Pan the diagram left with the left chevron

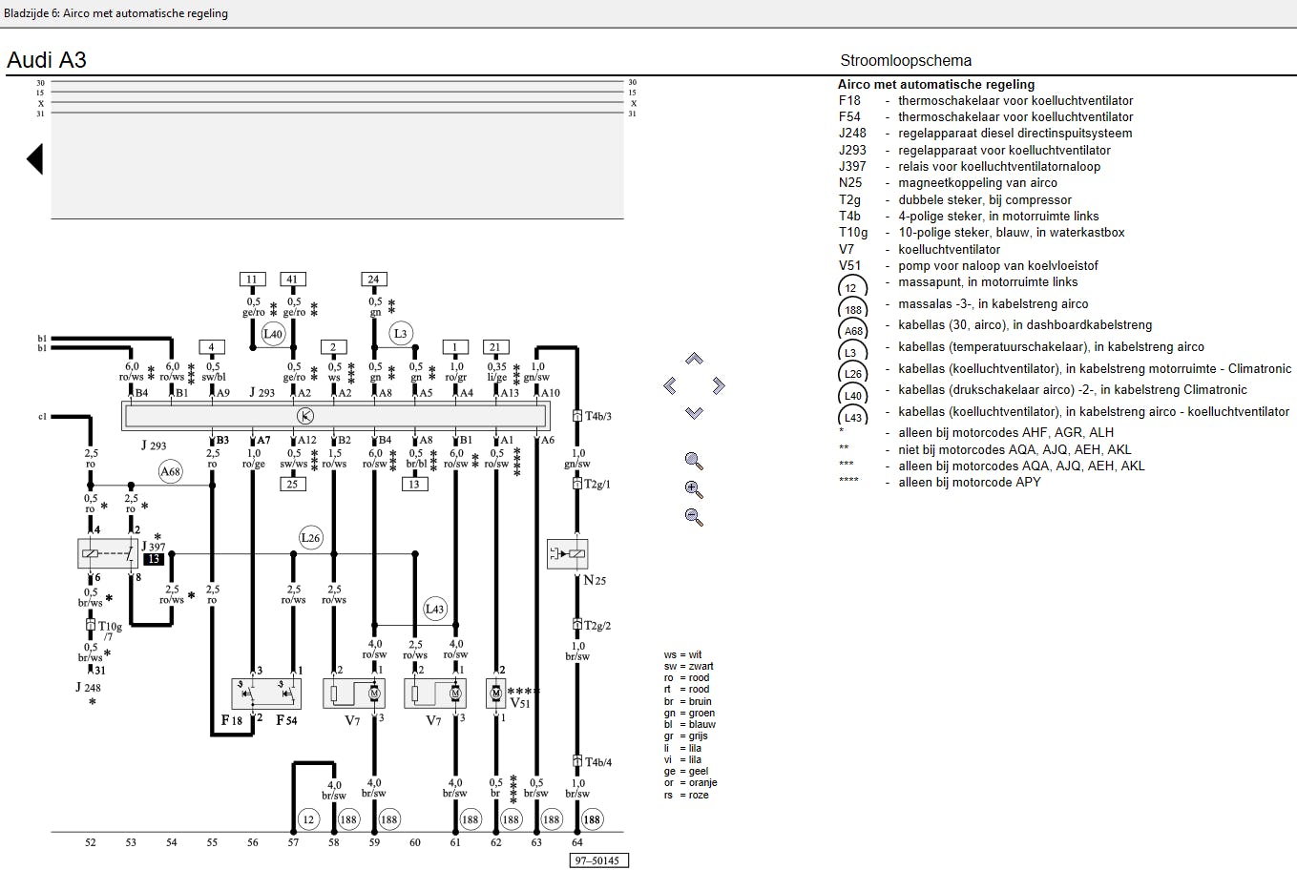tap(670, 385)
